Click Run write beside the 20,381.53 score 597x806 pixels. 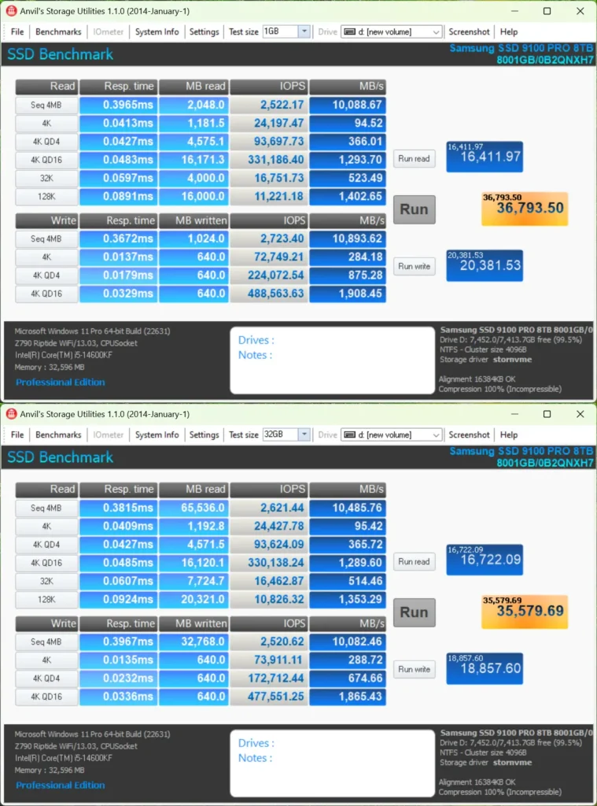coord(414,266)
